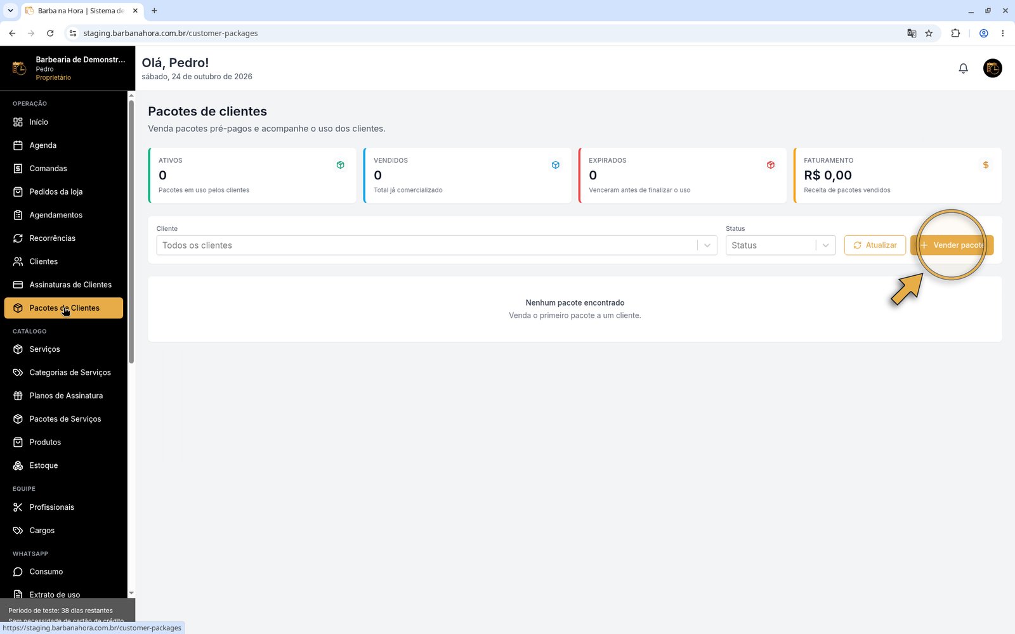This screenshot has height=634, width=1015.
Task: Click the blue Vendidos package icon
Action: pos(556,165)
